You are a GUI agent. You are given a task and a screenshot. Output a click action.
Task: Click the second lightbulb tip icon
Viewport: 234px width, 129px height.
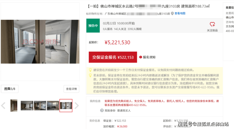(x=90, y=75)
